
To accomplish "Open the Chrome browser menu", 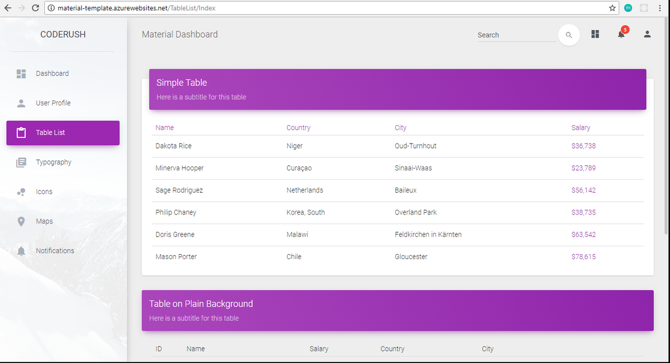I will pos(660,8).
